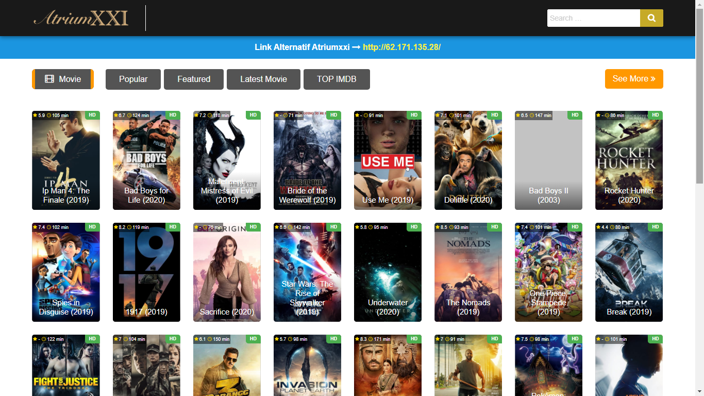Click HD badge on Use Me poster
The image size is (704, 396).
(414, 115)
